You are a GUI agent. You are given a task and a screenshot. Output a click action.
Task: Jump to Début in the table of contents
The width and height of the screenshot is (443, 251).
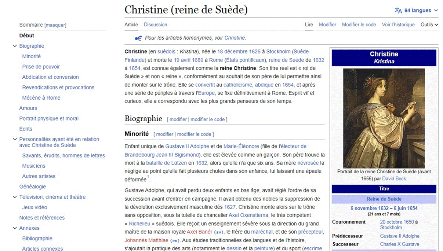(x=27, y=36)
